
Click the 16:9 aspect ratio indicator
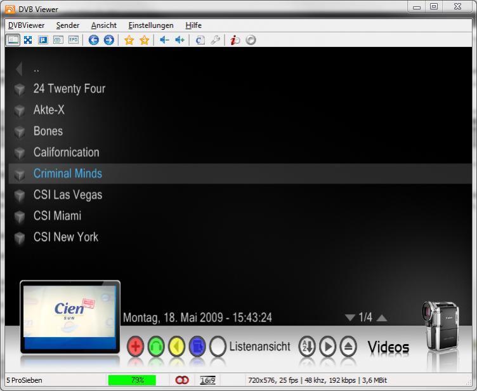tap(208, 380)
